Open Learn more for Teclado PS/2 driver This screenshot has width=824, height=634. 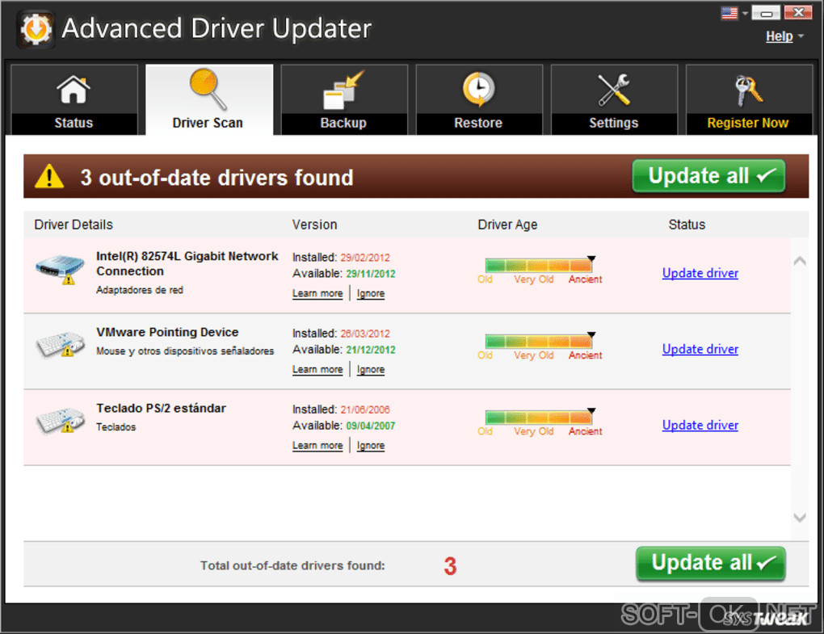[317, 446]
